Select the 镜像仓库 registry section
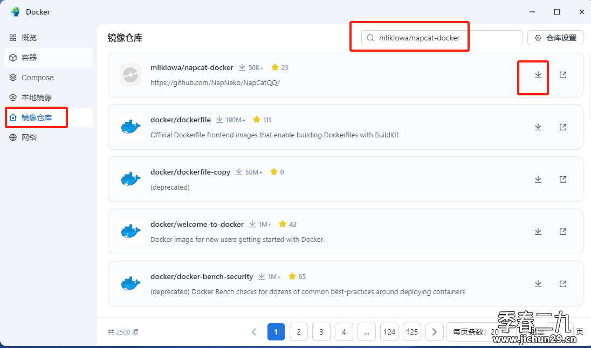The image size is (591, 348). (48, 117)
